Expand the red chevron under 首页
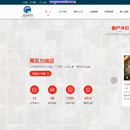This screenshot has width=130, height=130. click(x=48, y=15)
